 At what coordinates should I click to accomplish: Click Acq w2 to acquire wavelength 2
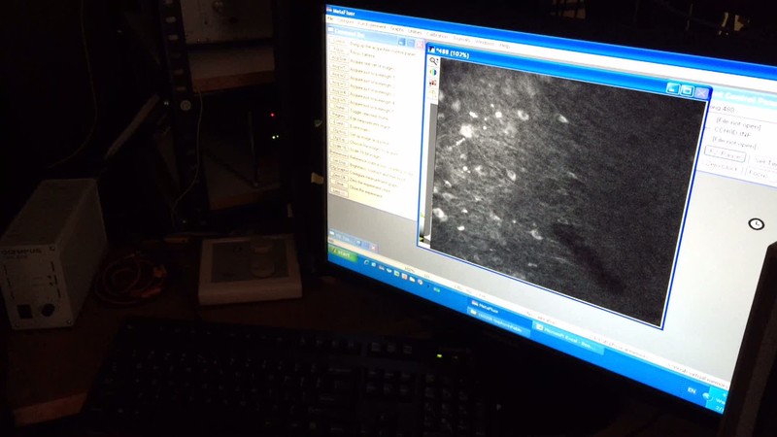coord(338,76)
